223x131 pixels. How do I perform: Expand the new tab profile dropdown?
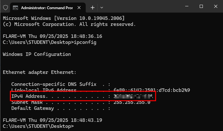click(102, 7)
